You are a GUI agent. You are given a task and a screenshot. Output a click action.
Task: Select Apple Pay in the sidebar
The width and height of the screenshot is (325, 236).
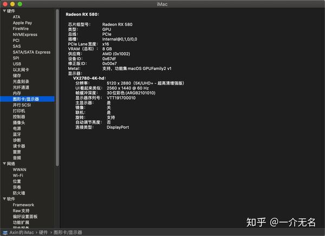pos(22,23)
